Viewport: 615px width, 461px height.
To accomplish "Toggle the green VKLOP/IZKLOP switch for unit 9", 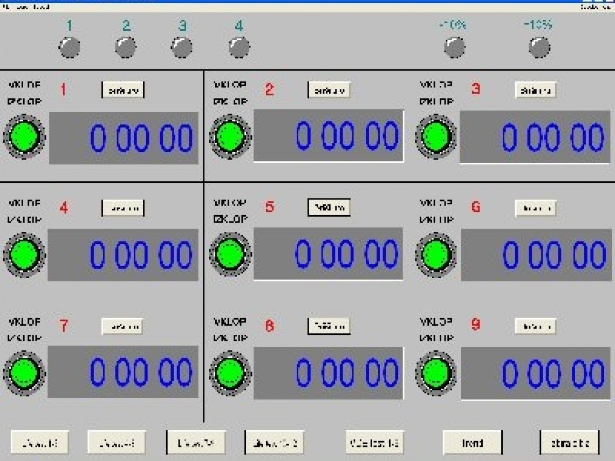I will pos(436,373).
